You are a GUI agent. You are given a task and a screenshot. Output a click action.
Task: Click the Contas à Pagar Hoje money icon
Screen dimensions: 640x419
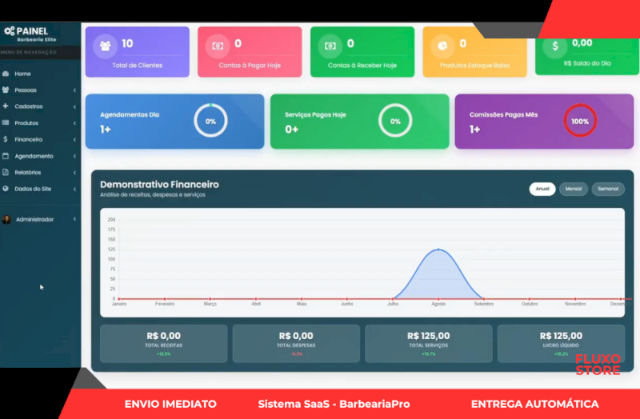coord(217,46)
